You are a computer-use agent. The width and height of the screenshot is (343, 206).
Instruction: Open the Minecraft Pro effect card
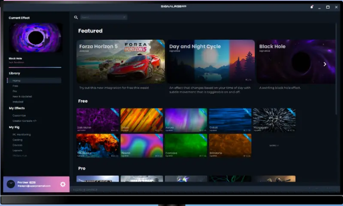click(98, 179)
